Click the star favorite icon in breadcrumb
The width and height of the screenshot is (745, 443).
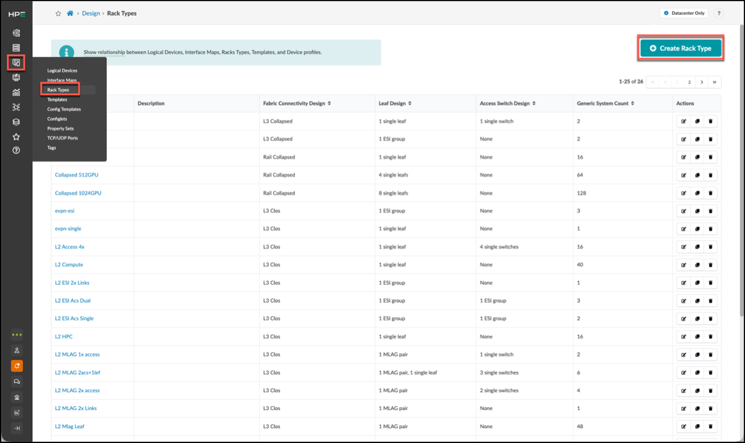pos(58,13)
